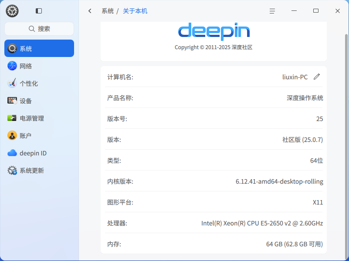
Task: Click the processor value Intel(R) Xeon(R) CPU
Action: click(262, 223)
